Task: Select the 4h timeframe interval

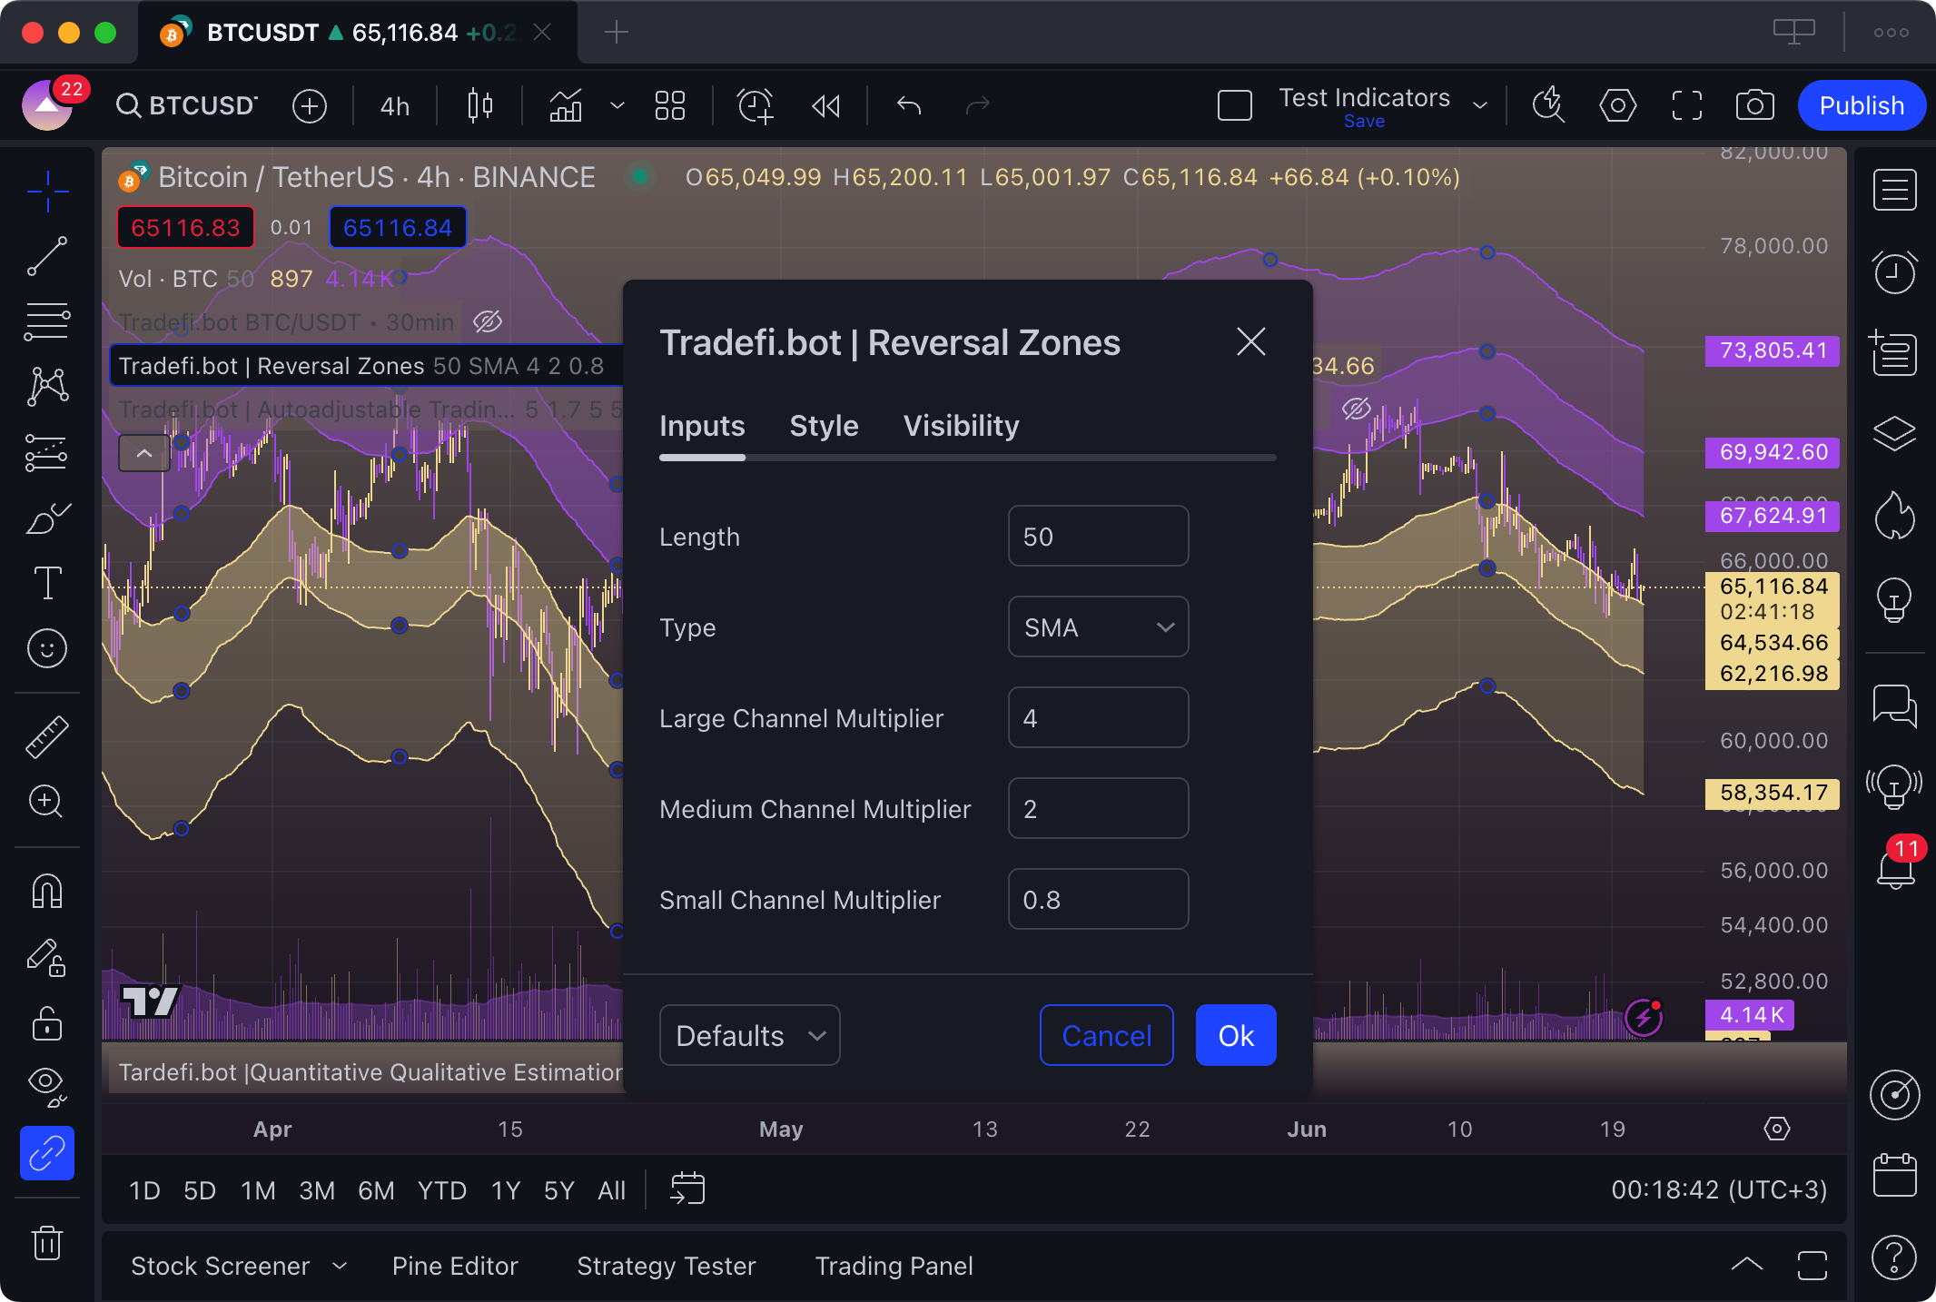Action: tap(395, 106)
